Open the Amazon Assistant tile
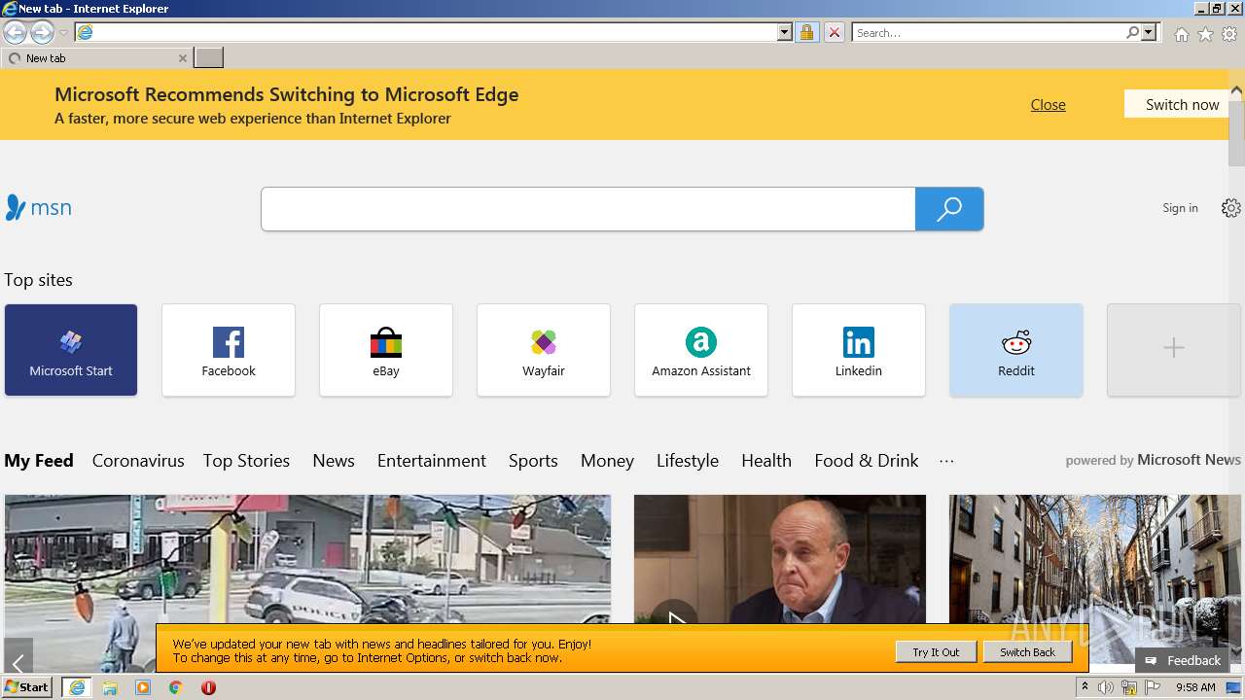The image size is (1245, 700). point(701,350)
